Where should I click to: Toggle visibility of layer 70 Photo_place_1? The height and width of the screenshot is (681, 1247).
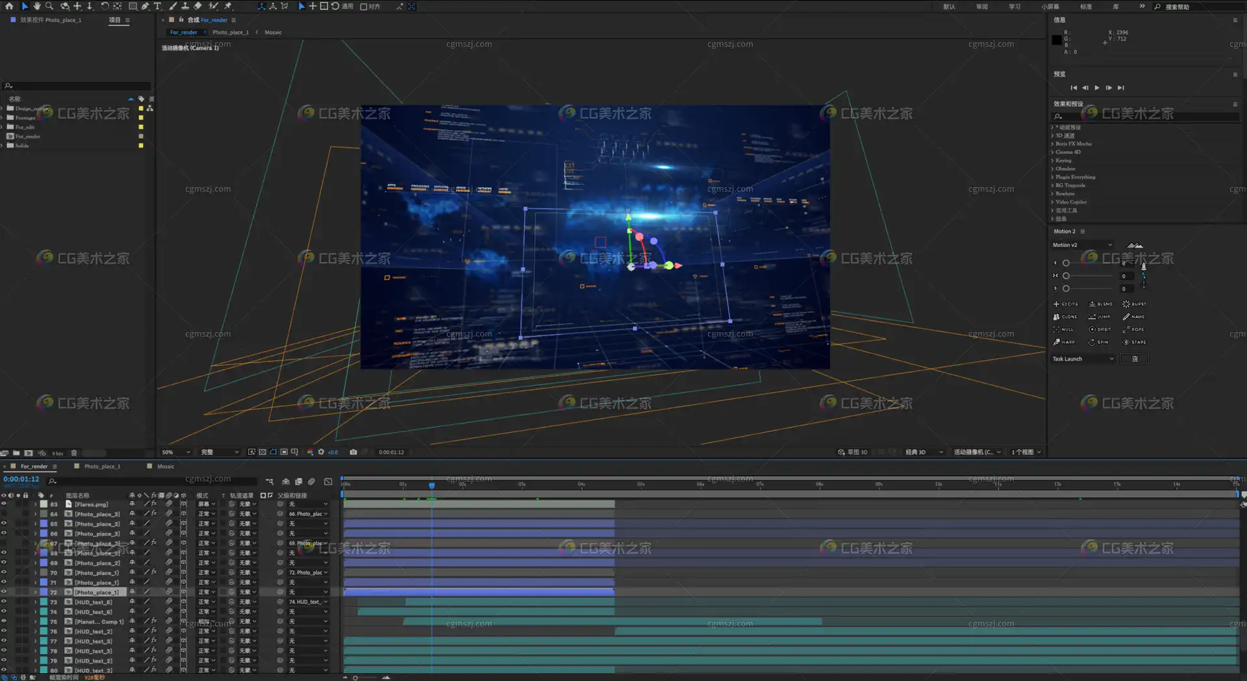[4, 572]
